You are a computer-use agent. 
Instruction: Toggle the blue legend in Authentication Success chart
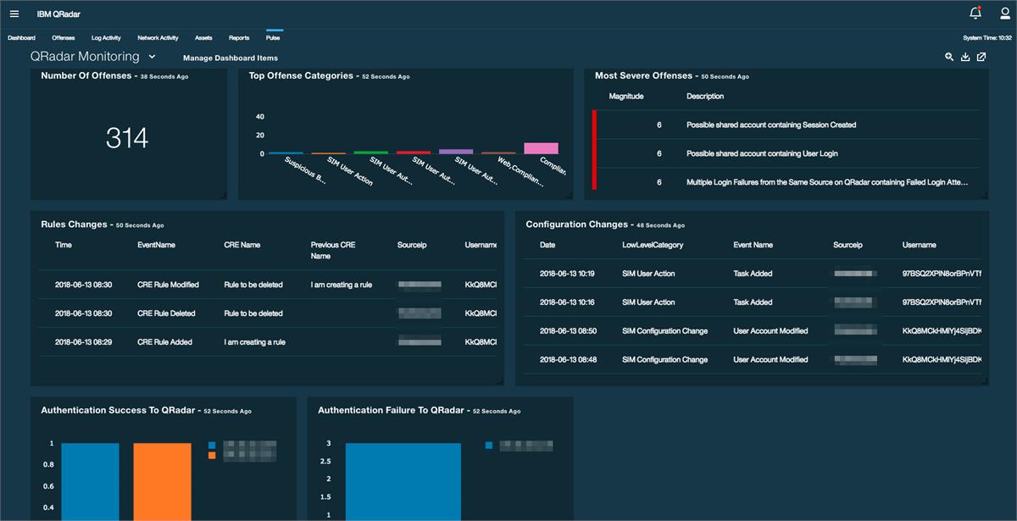(x=213, y=442)
